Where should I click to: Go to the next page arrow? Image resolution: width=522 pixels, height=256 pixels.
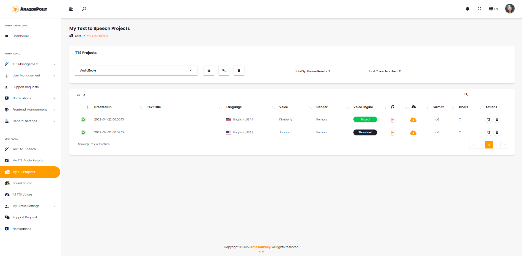pyautogui.click(x=497, y=145)
